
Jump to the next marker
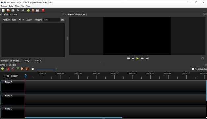(x=27, y=69)
